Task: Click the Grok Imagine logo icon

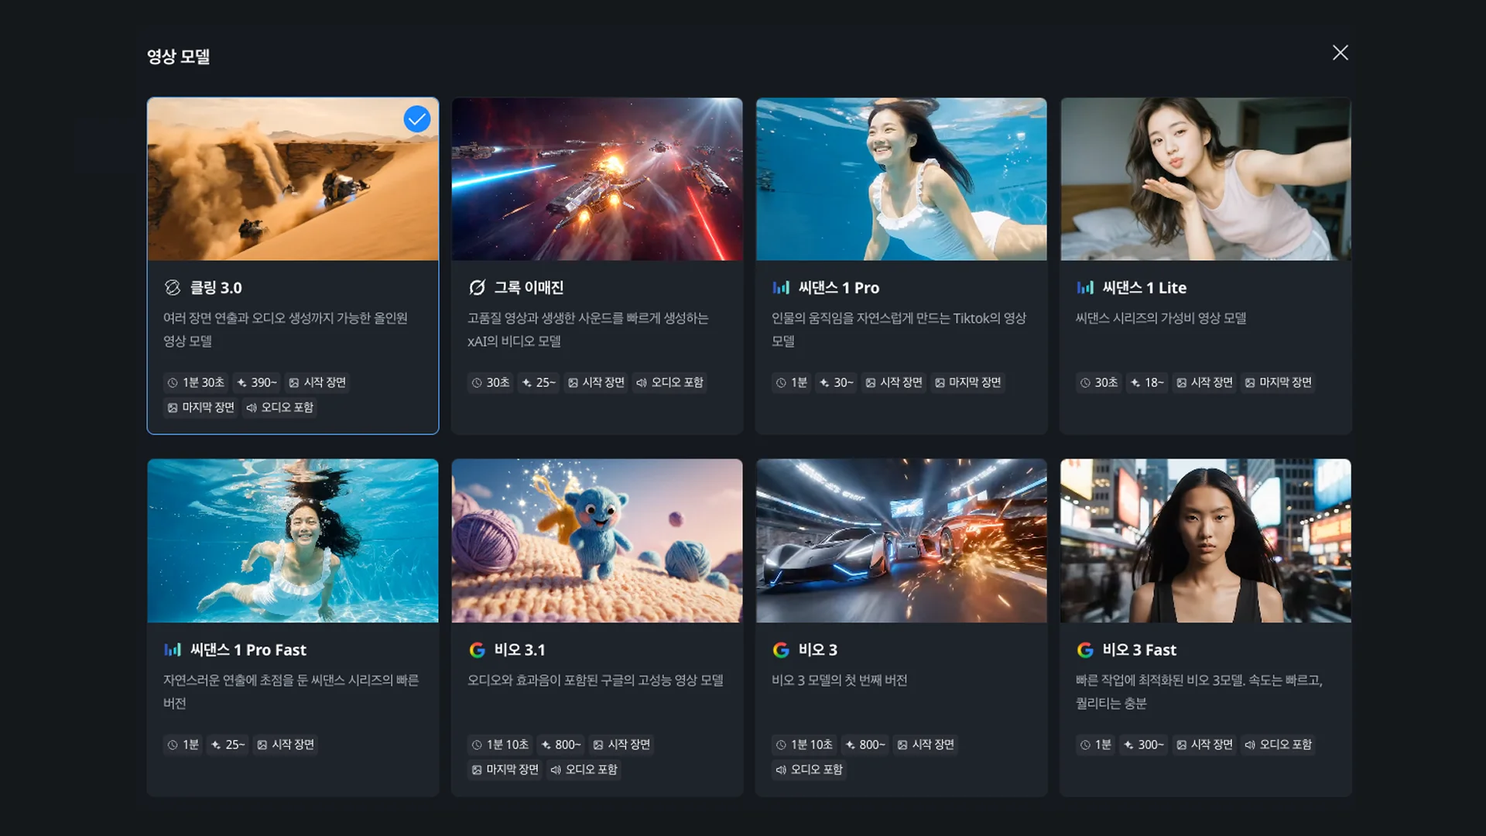Action: pyautogui.click(x=477, y=288)
